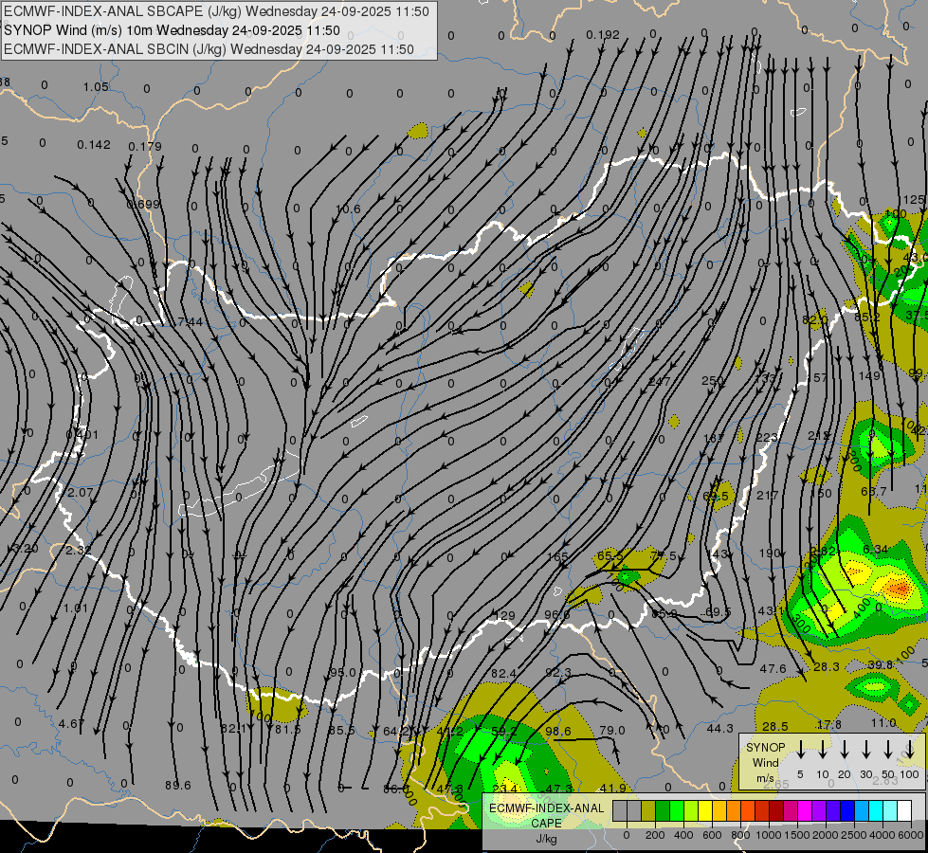Click the 30 m/s wind arrow in legend

865,750
